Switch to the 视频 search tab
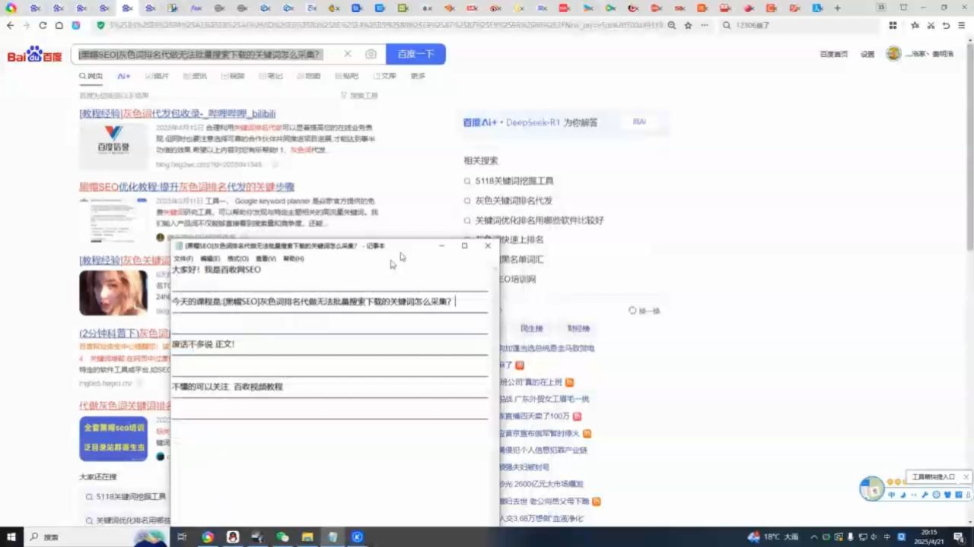974x547 pixels. tap(233, 76)
